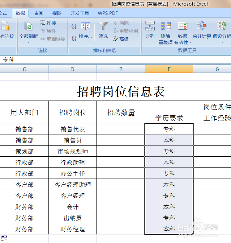Click the Data Validation icon

pos(182,26)
